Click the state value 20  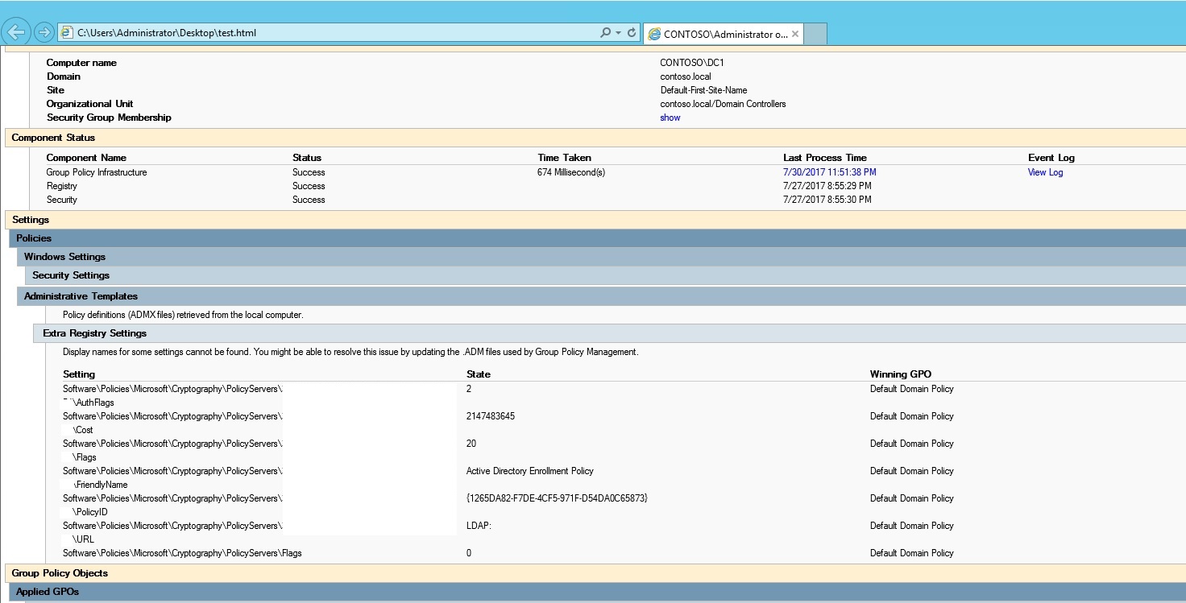pyautogui.click(x=471, y=444)
